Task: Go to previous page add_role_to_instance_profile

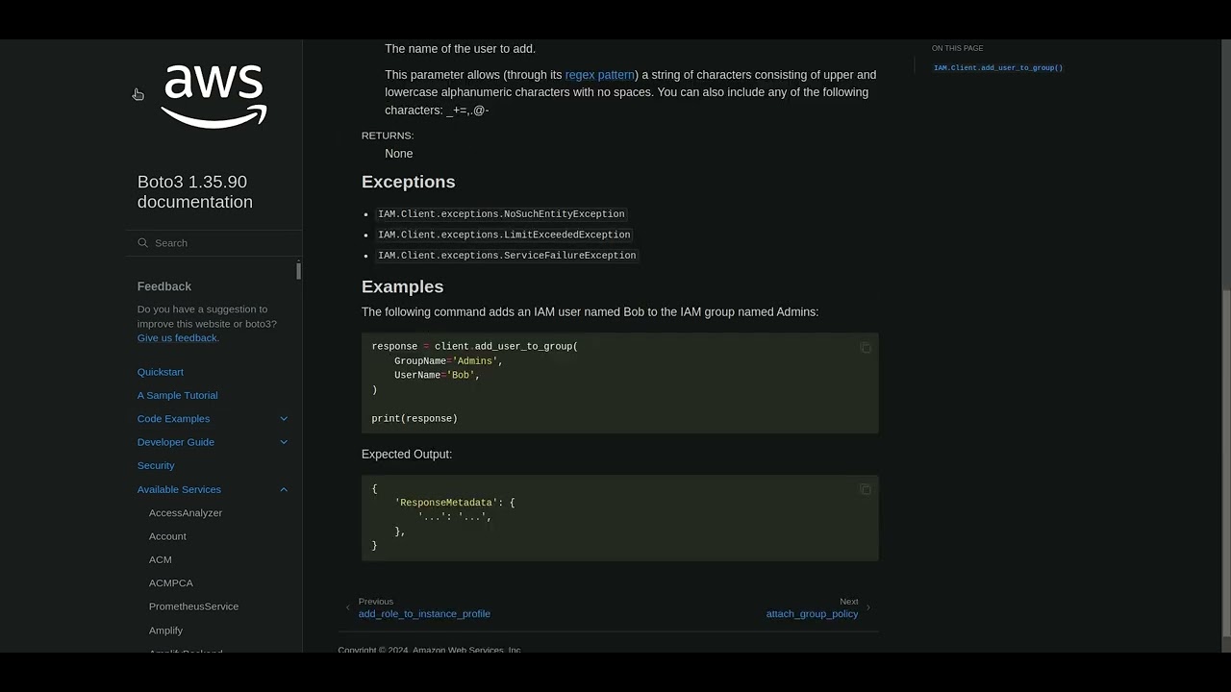Action: pyautogui.click(x=424, y=614)
